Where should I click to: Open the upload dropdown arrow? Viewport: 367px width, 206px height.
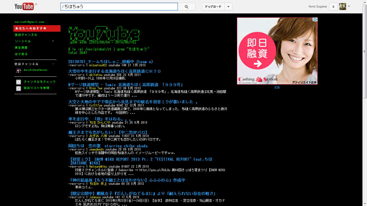[229, 7]
